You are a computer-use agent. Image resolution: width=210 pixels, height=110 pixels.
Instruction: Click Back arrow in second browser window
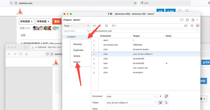pos(9,54)
